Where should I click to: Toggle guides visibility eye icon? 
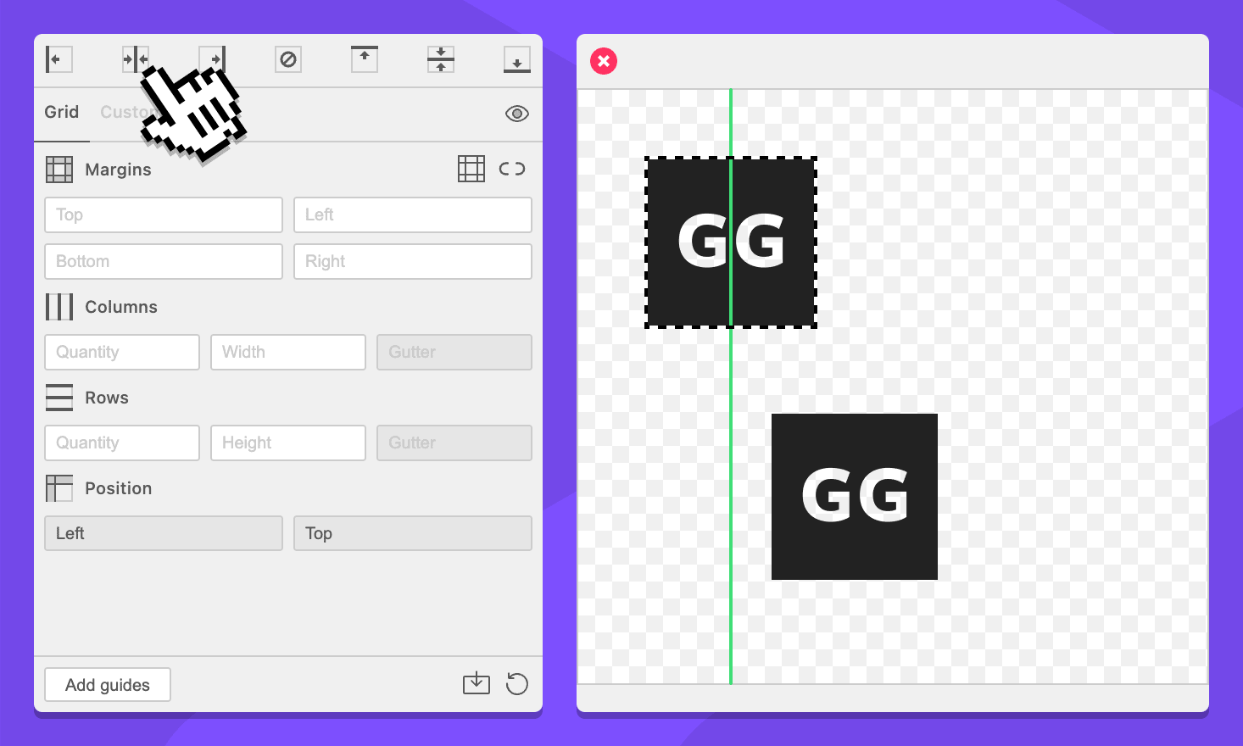click(517, 114)
